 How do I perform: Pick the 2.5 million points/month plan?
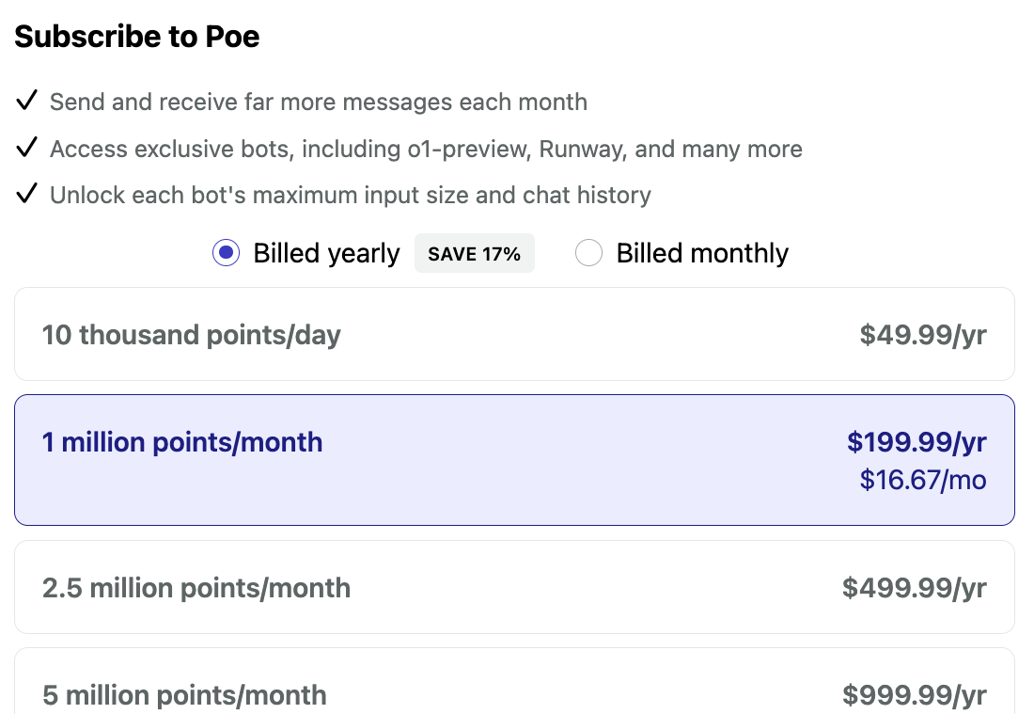(196, 588)
